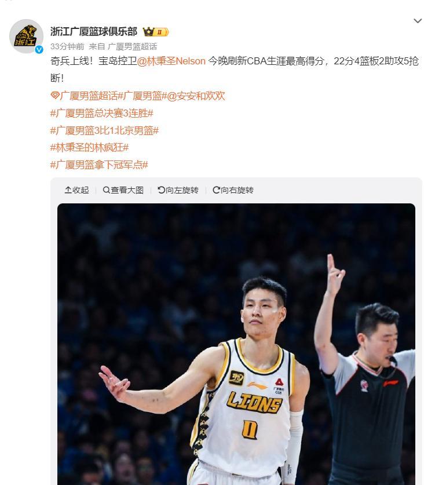Open the 广厦男篮超话 source link
Viewport: 424px width, 485px height.
[133, 47]
